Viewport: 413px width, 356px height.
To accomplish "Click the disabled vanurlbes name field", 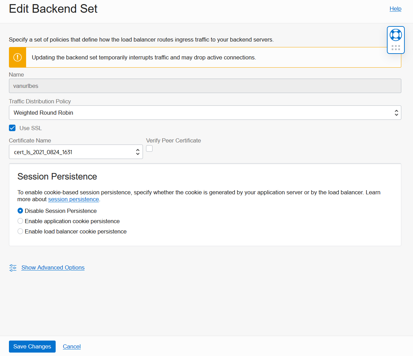I will point(205,86).
